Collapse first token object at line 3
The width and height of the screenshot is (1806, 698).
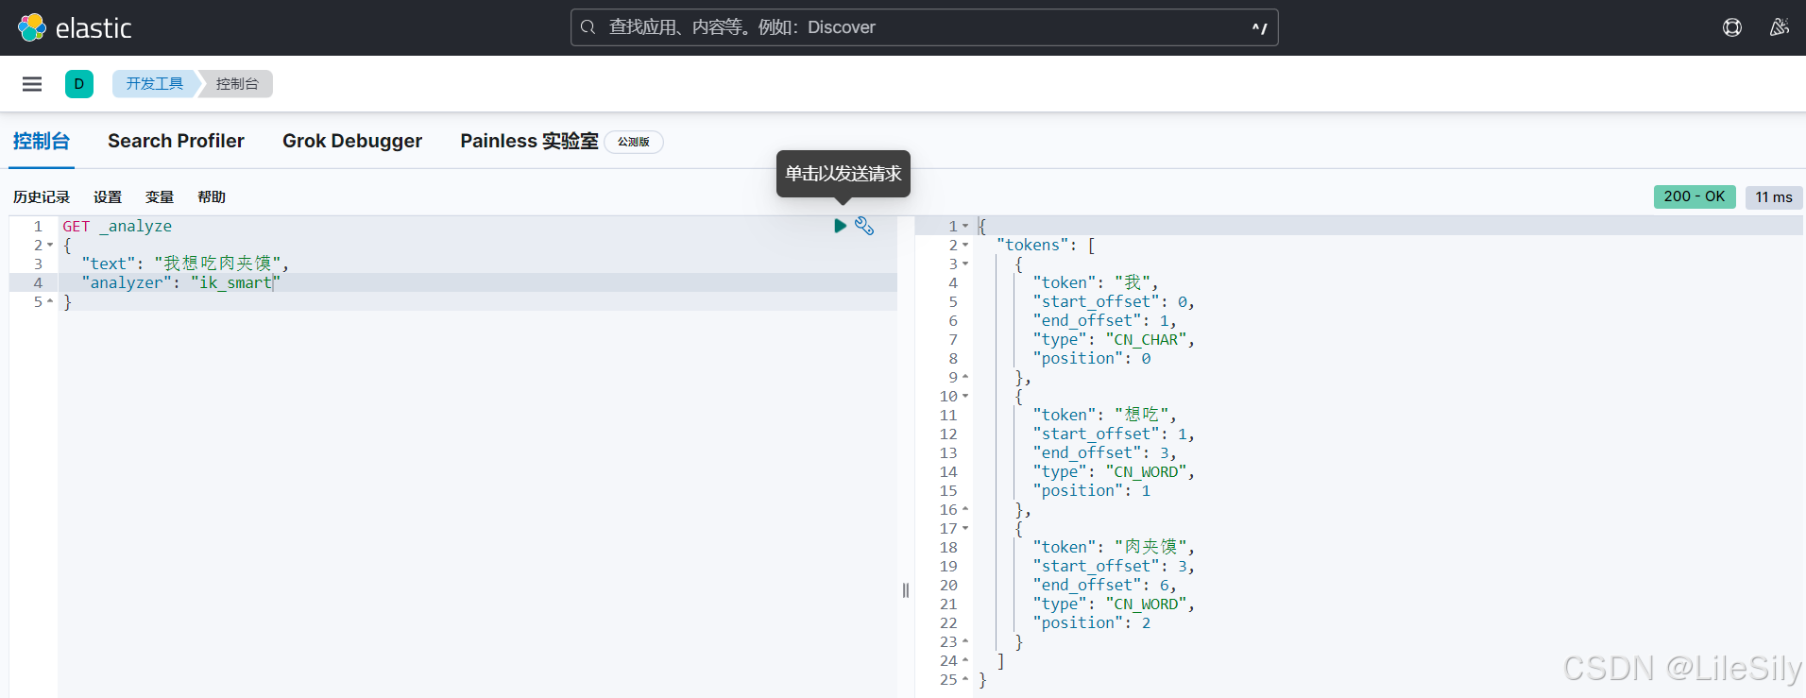click(x=965, y=264)
